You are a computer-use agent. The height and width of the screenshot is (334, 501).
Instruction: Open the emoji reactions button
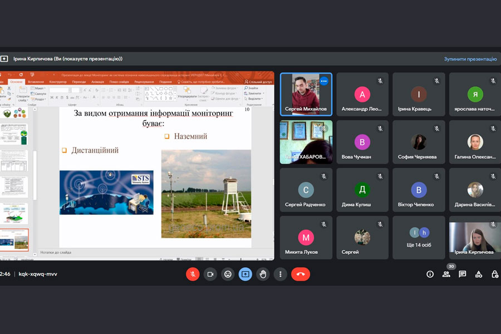tap(228, 274)
